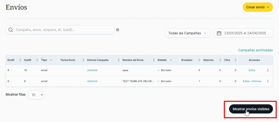Open the Crear envío dropdown button
This screenshot has width=279, height=122.
pos(257,7)
